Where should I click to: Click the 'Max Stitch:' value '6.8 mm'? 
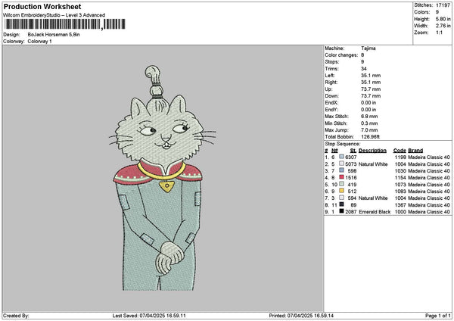pos(369,117)
